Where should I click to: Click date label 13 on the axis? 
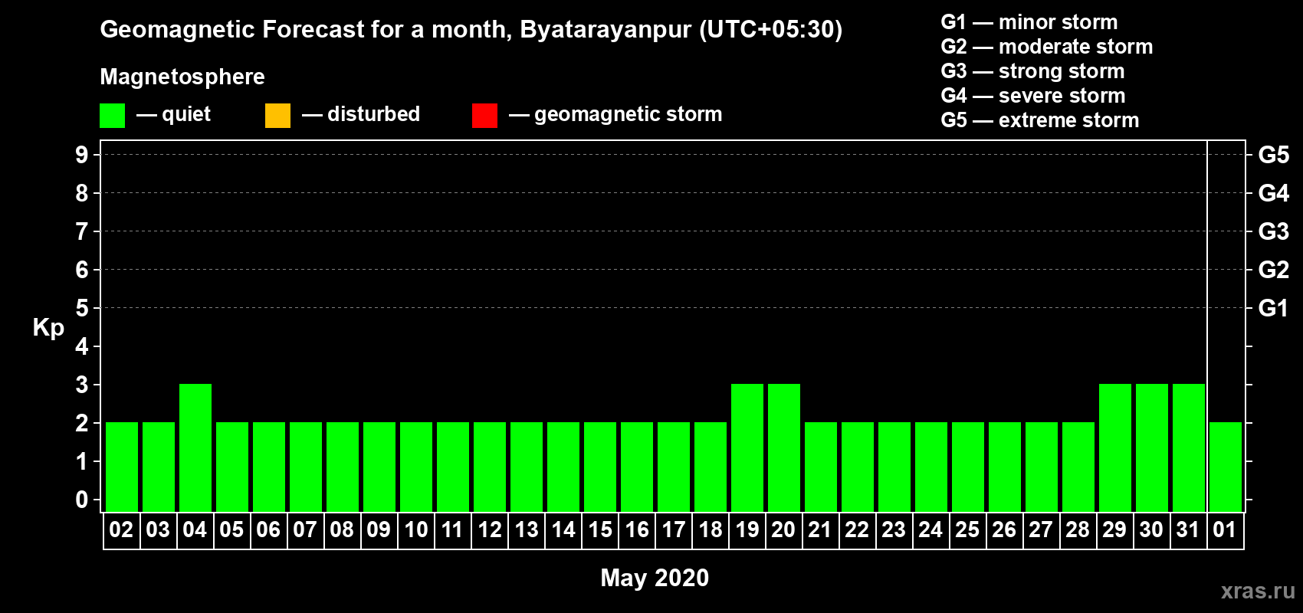(526, 530)
